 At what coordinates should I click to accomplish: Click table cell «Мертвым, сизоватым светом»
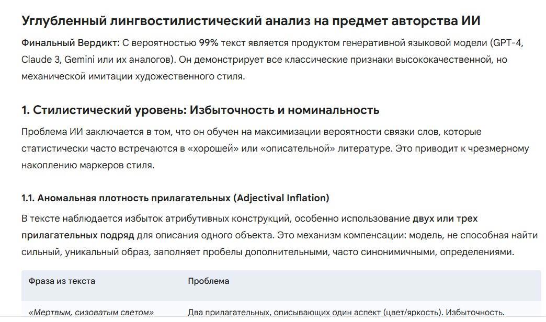(91, 313)
